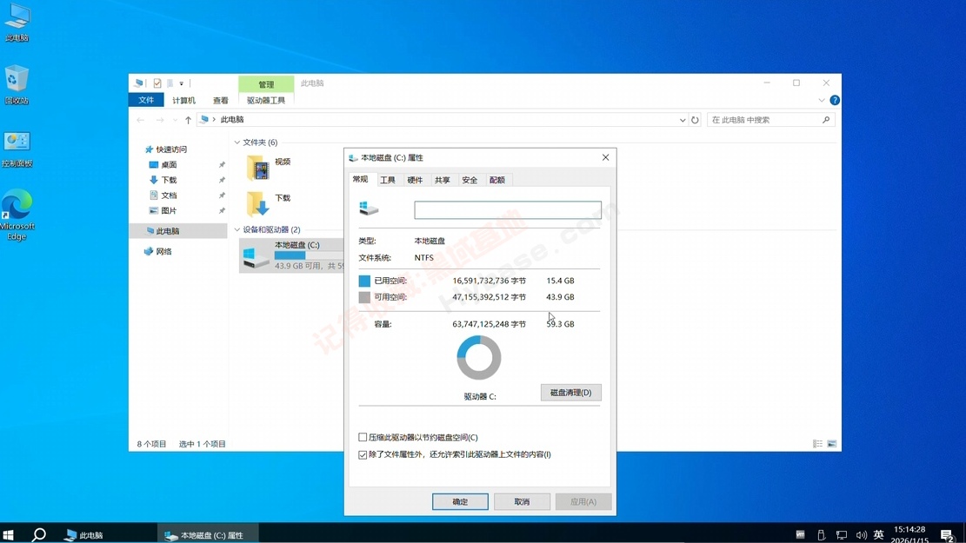Open taskbar search magnifier icon
Screen dimensions: 966x543
(x=39, y=534)
